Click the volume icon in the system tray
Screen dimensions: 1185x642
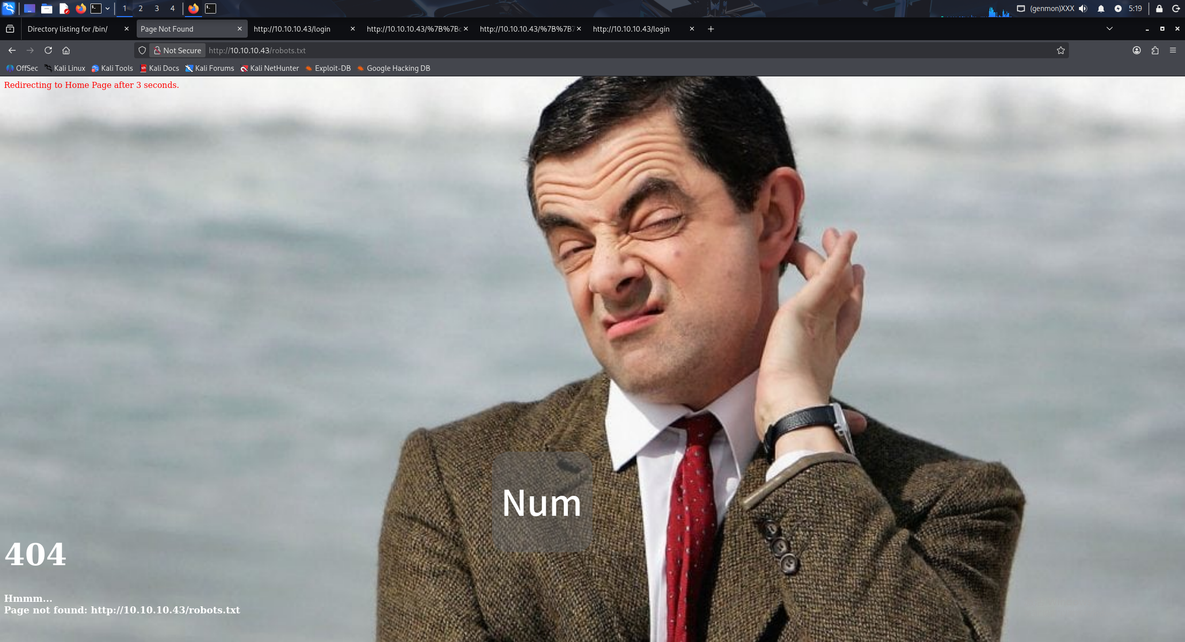tap(1082, 8)
